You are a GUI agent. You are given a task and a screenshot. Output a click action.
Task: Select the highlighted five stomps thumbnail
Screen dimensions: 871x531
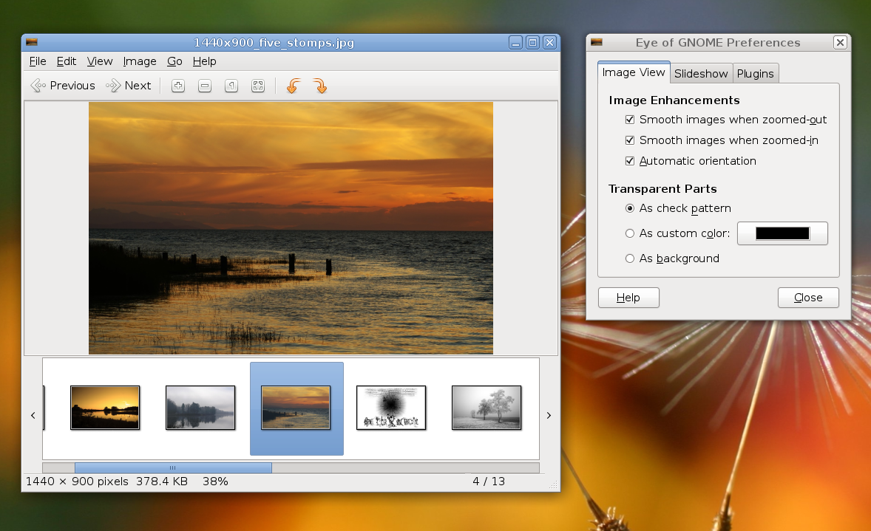pos(296,408)
